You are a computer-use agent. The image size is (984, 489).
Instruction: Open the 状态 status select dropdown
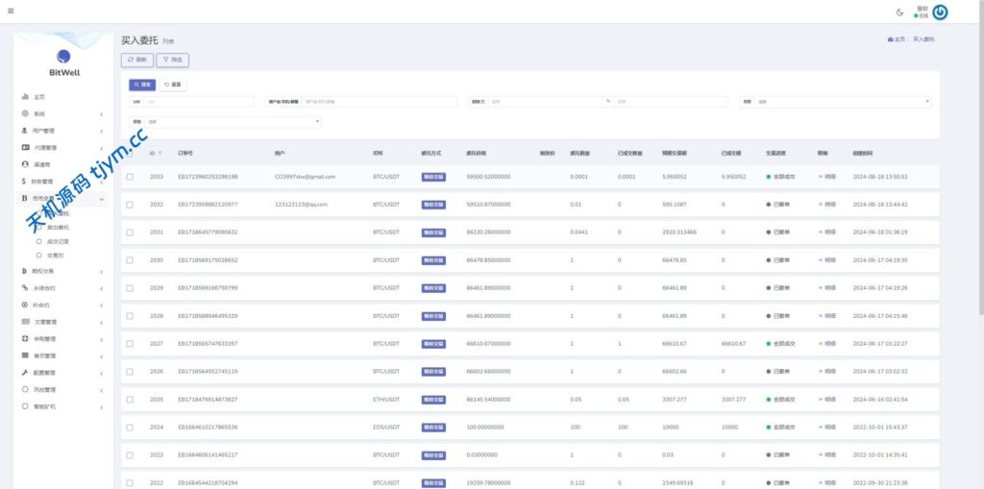point(233,122)
